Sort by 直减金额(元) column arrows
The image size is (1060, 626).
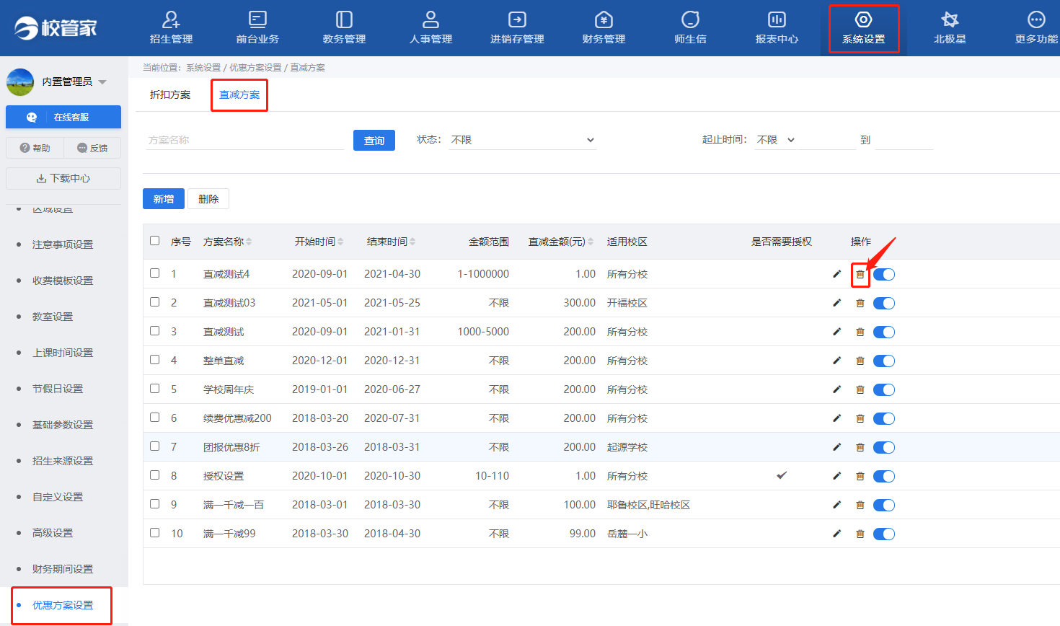pos(591,242)
